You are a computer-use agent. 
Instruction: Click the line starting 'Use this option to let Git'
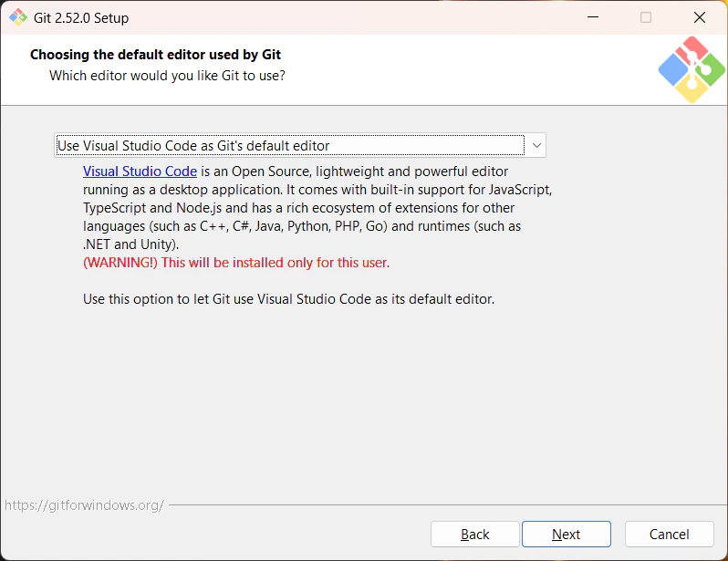pyautogui.click(x=289, y=299)
